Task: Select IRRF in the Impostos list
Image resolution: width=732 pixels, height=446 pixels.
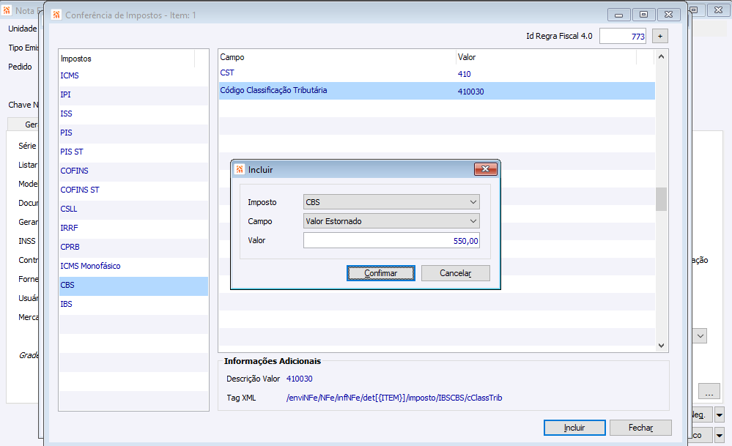Action: tap(133, 228)
